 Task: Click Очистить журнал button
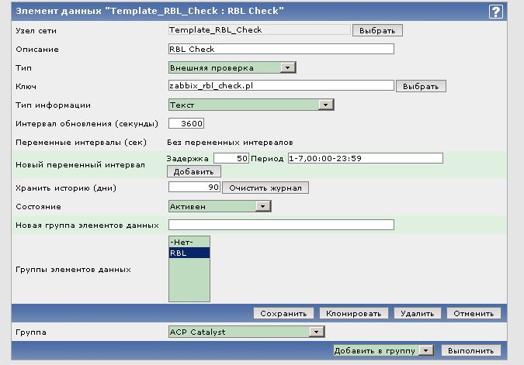(x=265, y=188)
